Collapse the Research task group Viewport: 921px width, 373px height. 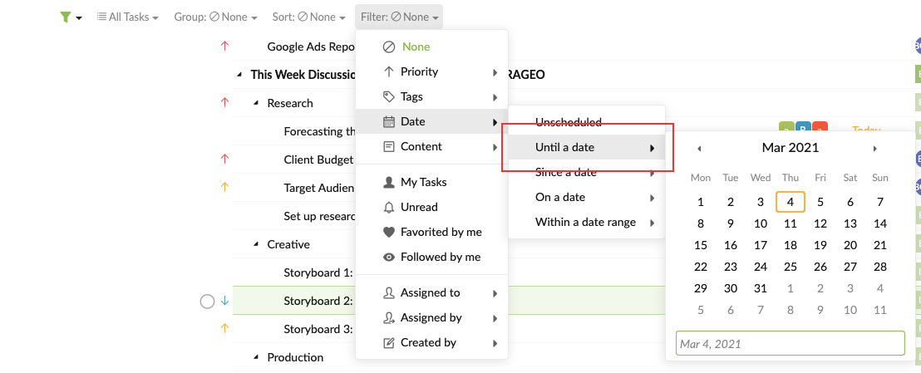pos(256,103)
